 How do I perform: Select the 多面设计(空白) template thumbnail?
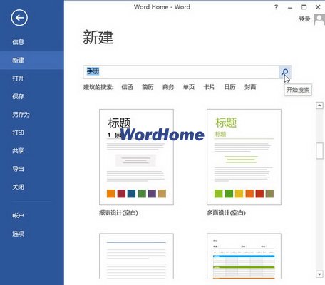pyautogui.click(x=244, y=157)
